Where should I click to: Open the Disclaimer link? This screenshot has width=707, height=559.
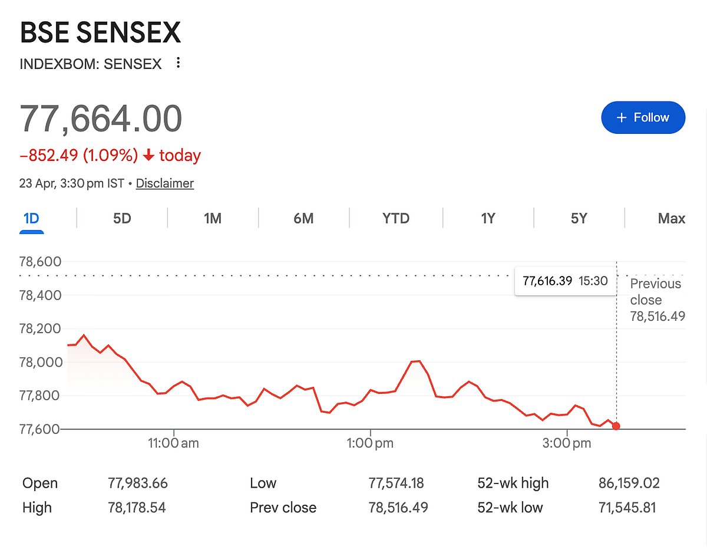[164, 183]
